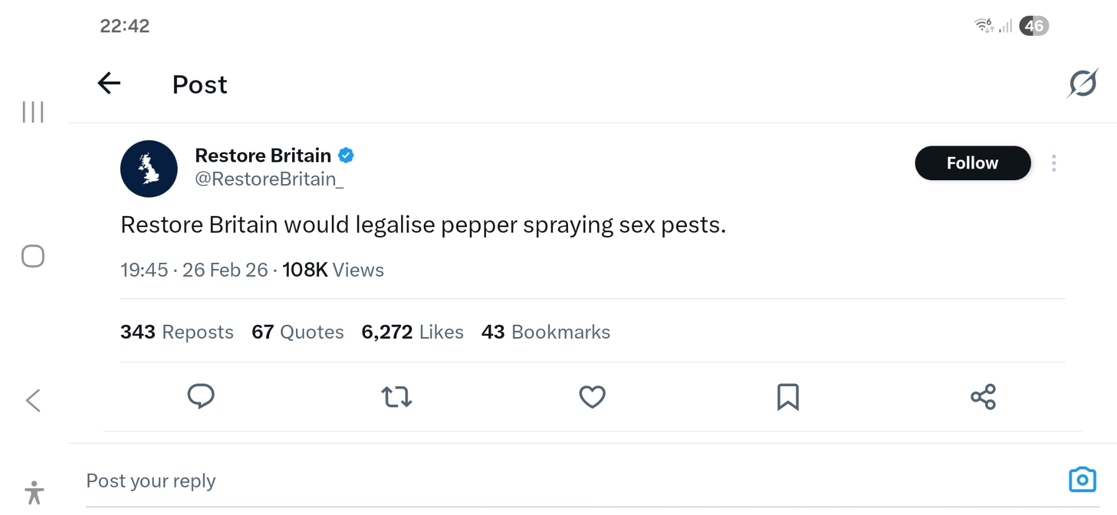Open the accessibility shortcut figure icon
The width and height of the screenshot is (1117, 515).
34,493
